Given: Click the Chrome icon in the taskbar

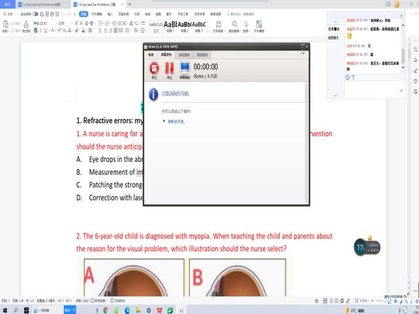Looking at the screenshot, I should (x=105, y=309).
